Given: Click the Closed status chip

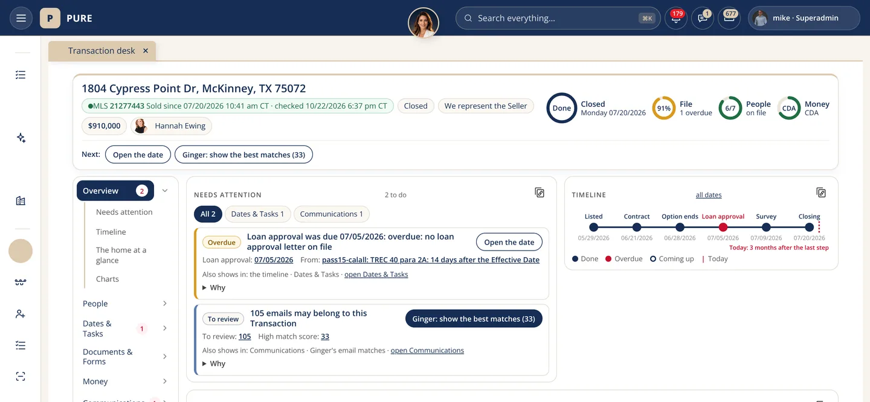Looking at the screenshot, I should tap(416, 106).
